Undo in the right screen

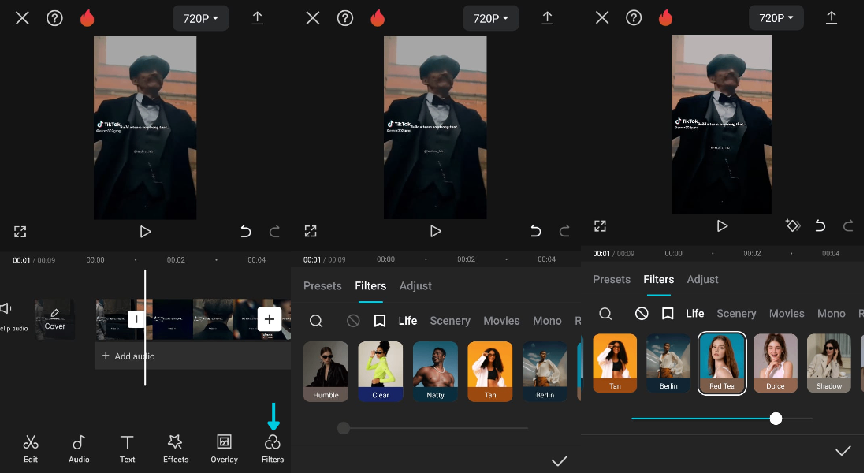coord(820,225)
